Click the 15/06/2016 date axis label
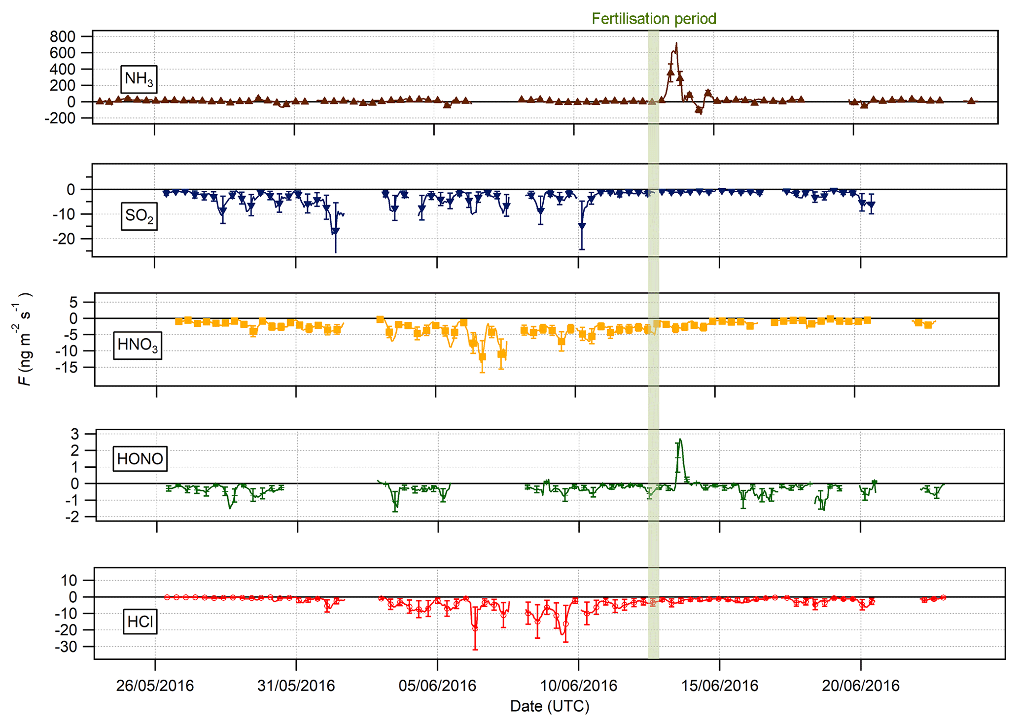Image resolution: width=1019 pixels, height=726 pixels. pyautogui.click(x=719, y=686)
